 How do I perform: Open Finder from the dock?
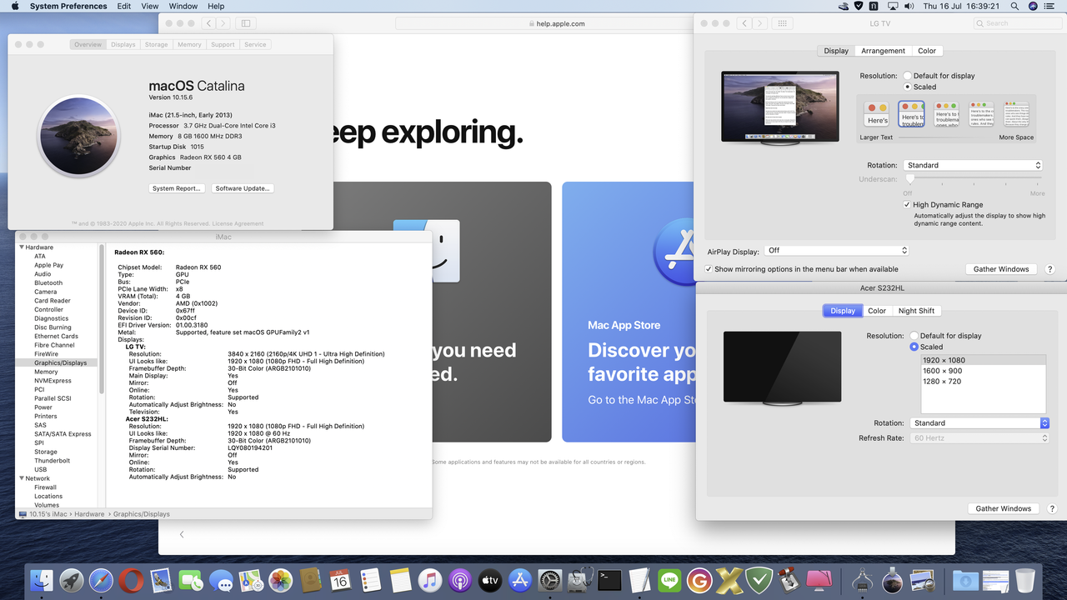[41, 580]
